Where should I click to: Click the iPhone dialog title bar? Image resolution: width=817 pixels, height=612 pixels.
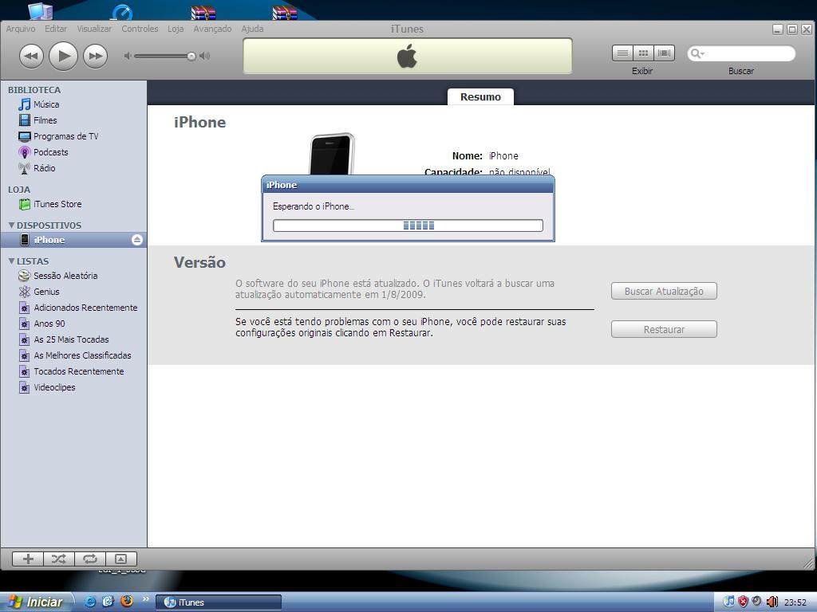point(408,185)
